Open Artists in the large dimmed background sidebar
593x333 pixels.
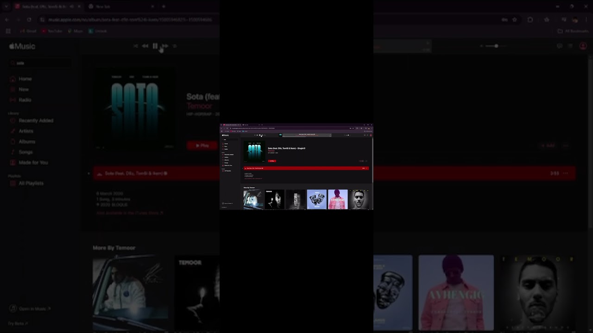[x=22, y=131]
